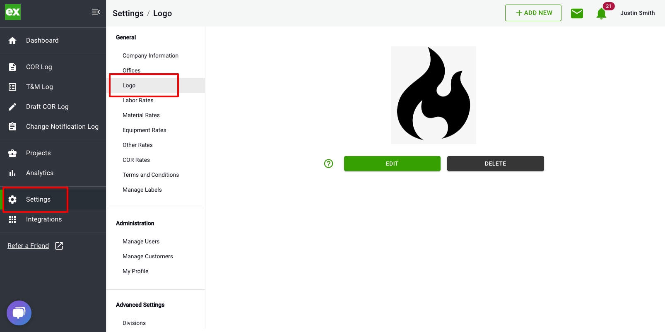
Task: Click the green EDIT button
Action: point(392,164)
